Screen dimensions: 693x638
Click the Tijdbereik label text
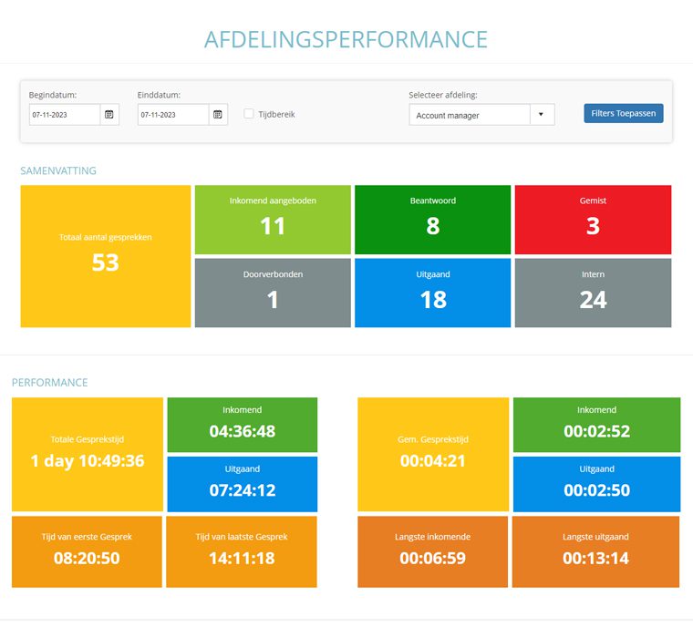pos(276,114)
